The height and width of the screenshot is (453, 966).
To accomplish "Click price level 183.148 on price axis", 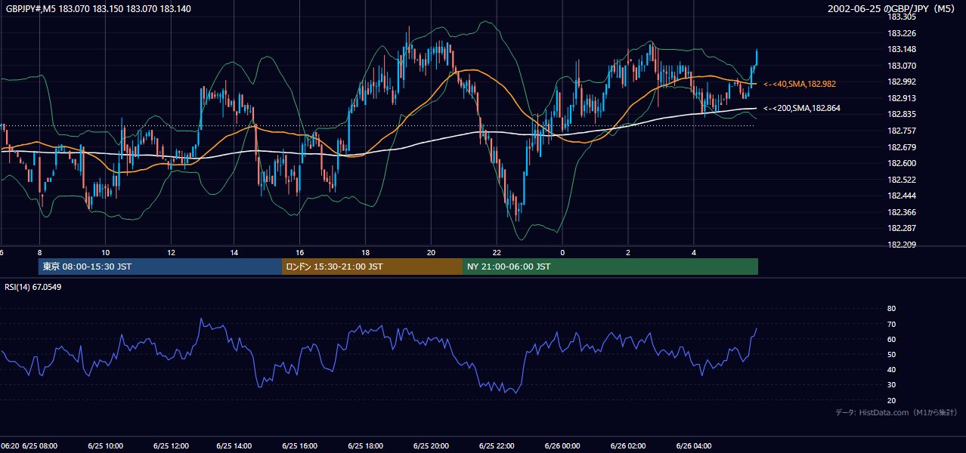I will [901, 50].
